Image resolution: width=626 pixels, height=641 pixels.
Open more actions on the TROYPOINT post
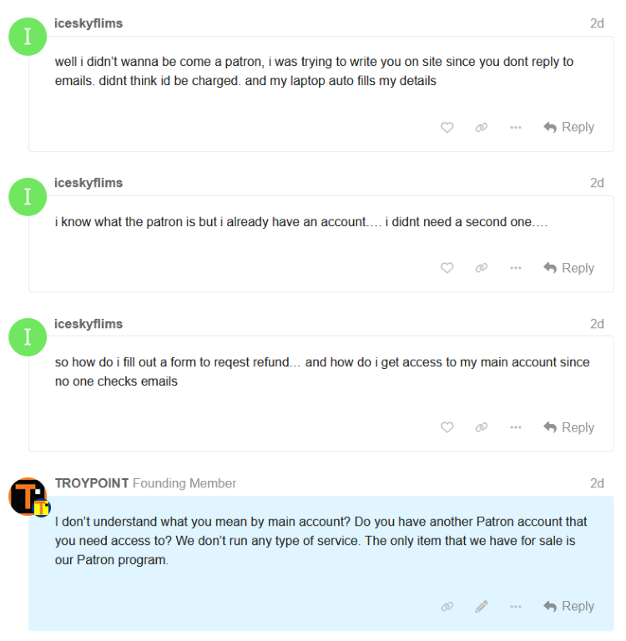pyautogui.click(x=516, y=607)
